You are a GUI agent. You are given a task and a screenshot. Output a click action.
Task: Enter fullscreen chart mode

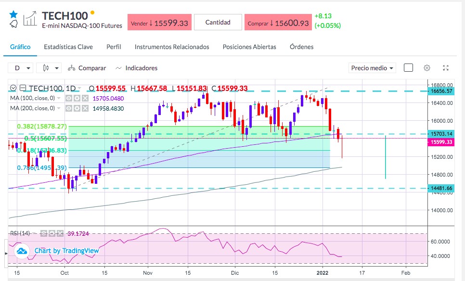446,68
